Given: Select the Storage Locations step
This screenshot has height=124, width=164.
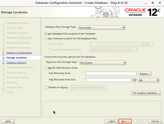Looking at the screenshot, I should (16, 58).
